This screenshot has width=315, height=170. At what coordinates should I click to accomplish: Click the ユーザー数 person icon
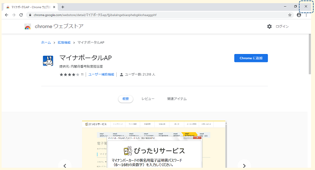tap(121, 74)
